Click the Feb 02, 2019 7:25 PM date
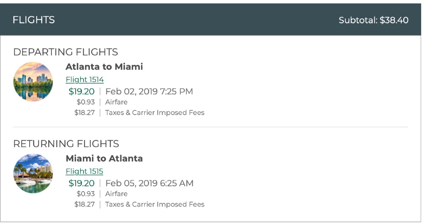The image size is (422, 224). click(x=149, y=91)
